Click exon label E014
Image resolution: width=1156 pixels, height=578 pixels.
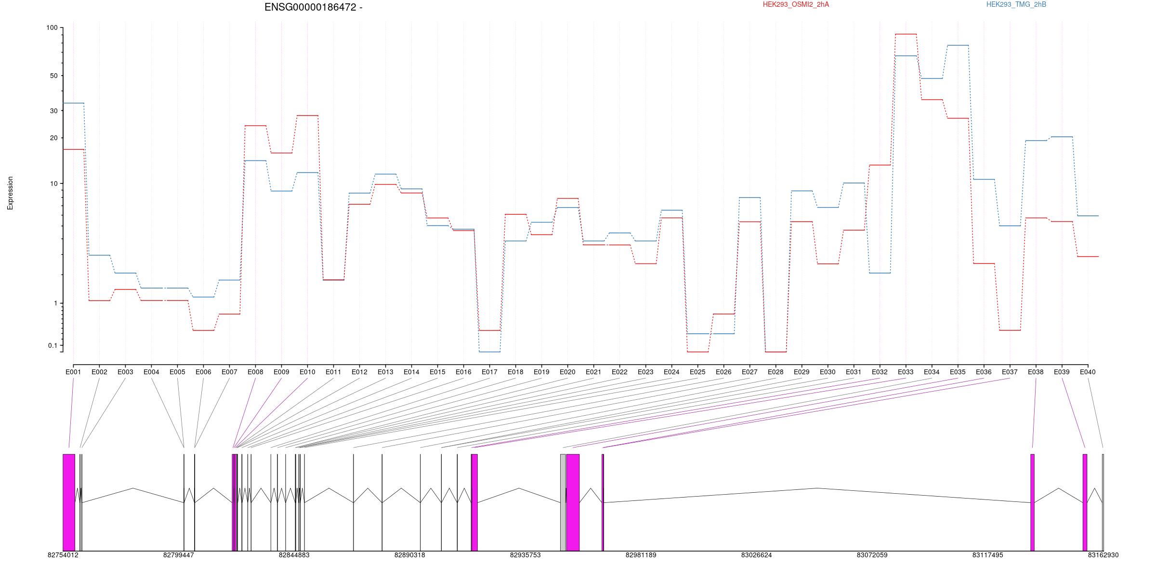click(x=411, y=372)
